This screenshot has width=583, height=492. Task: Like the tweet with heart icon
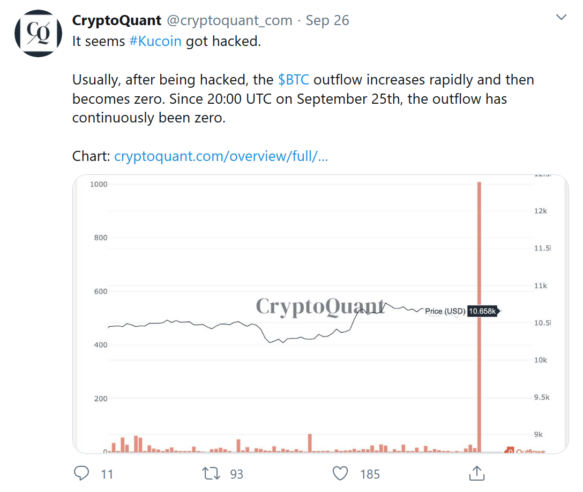(x=340, y=473)
